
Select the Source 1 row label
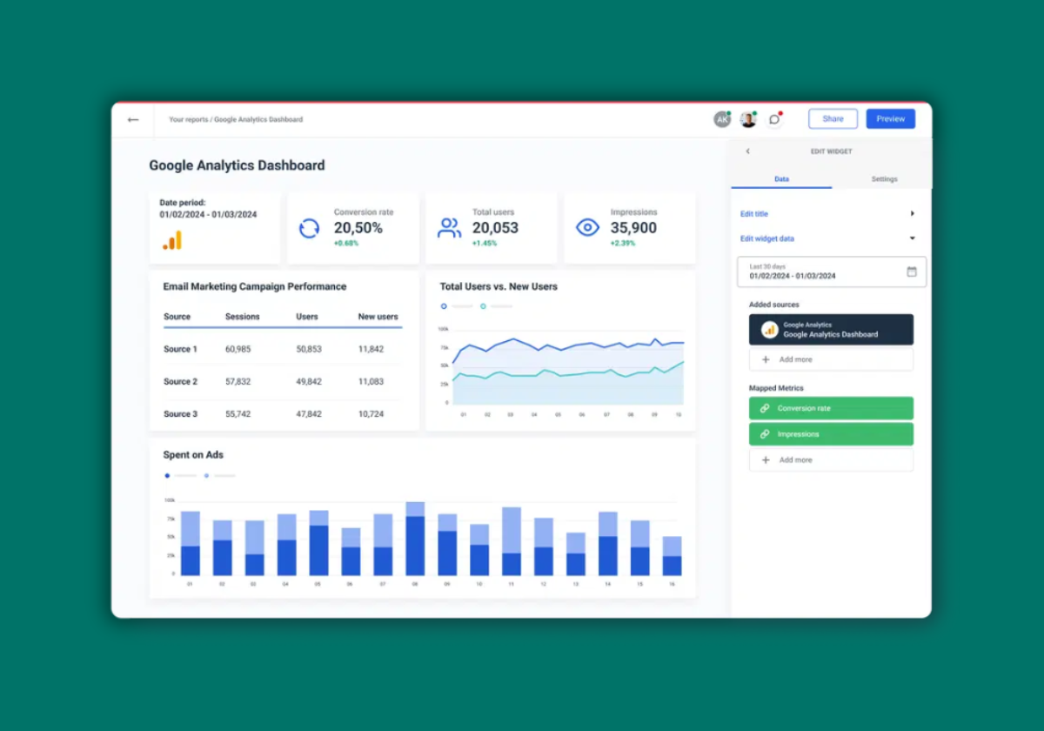pos(180,350)
